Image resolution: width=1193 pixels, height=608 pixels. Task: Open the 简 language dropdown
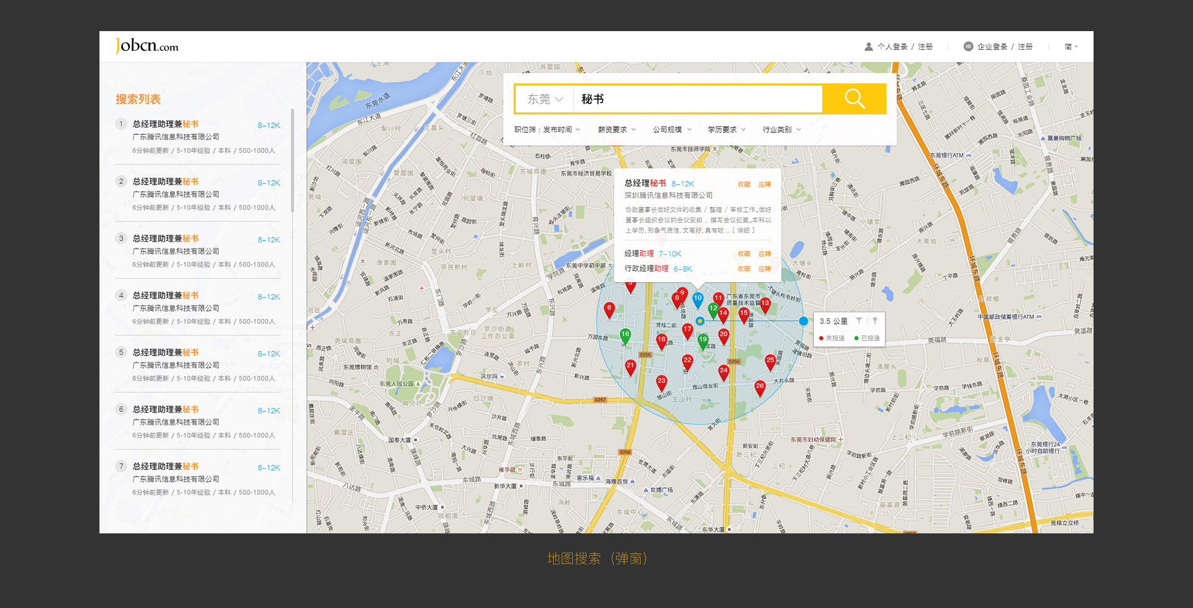(1071, 47)
